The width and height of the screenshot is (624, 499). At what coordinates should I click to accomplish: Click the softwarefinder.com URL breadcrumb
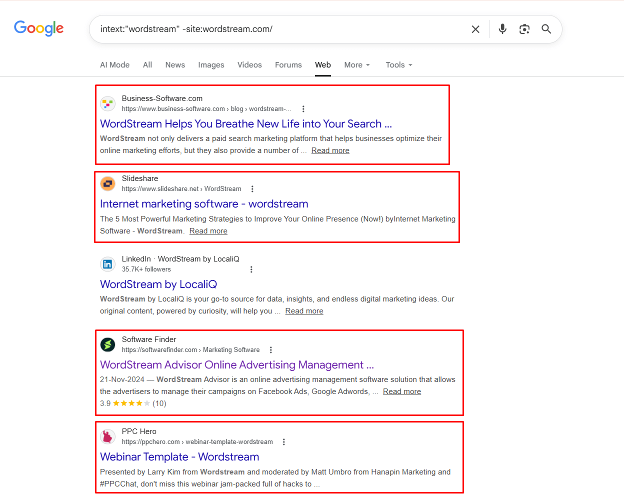click(x=191, y=350)
